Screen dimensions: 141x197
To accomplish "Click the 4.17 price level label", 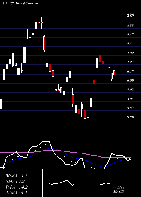I will (x=130, y=71).
